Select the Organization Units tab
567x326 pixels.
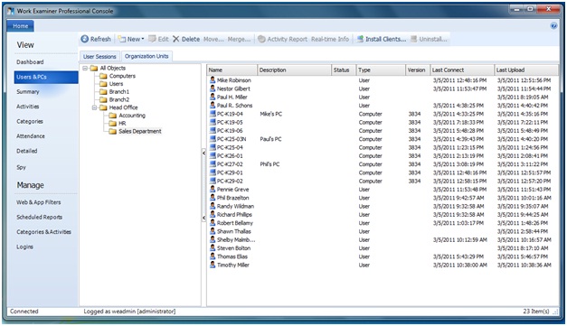146,56
